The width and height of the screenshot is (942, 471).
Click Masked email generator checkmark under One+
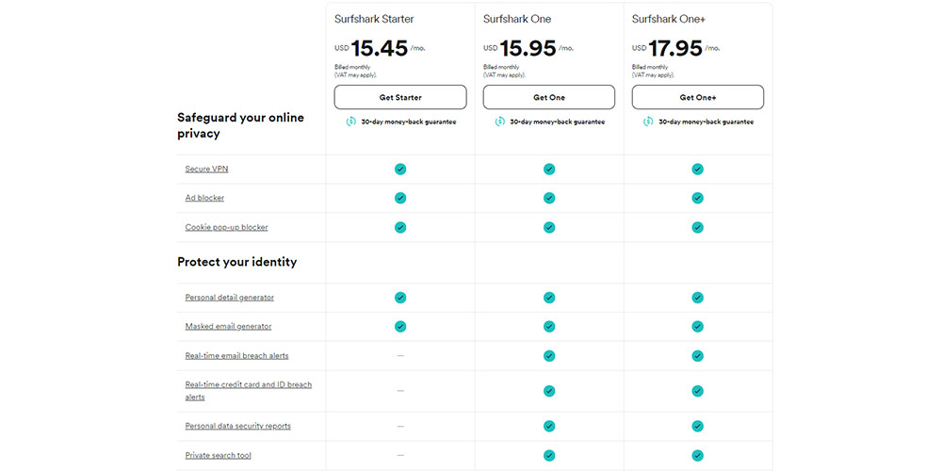coord(697,326)
